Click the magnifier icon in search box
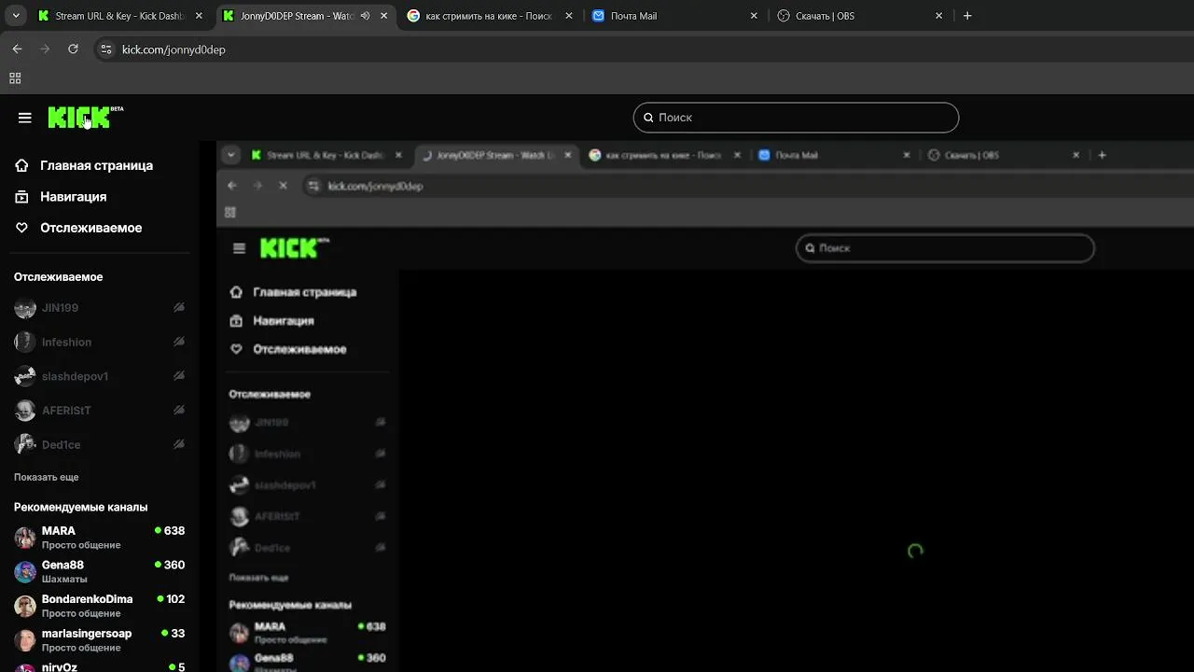Image resolution: width=1194 pixels, height=672 pixels. (x=648, y=118)
